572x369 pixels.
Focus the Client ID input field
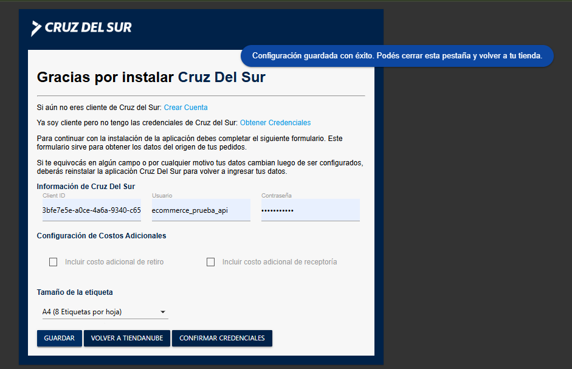[x=92, y=210]
